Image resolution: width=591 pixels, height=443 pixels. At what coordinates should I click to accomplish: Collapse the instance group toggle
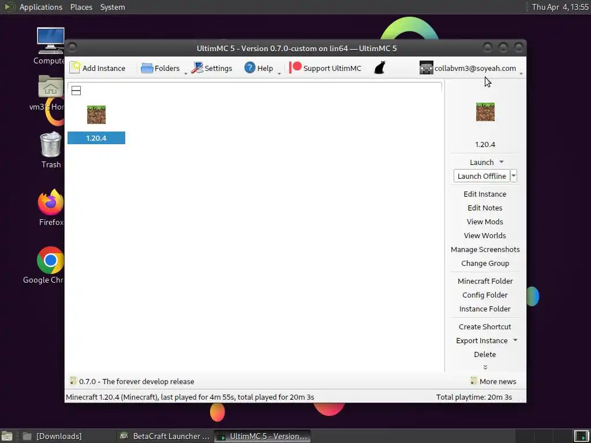tap(76, 91)
